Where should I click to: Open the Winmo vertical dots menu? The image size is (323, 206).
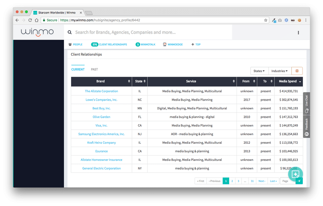click(x=298, y=33)
